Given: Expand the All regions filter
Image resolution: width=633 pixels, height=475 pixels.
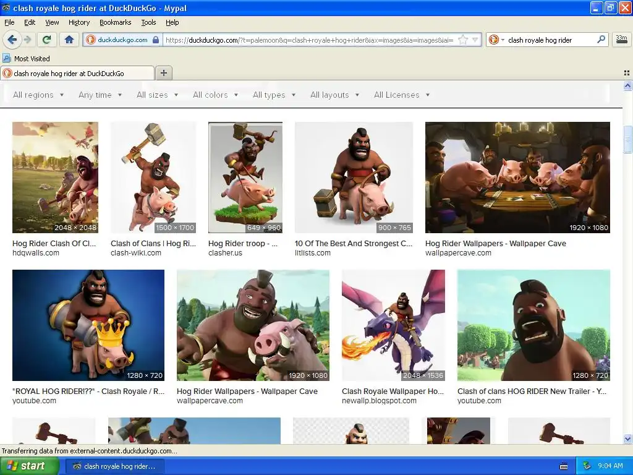Looking at the screenshot, I should tap(38, 95).
